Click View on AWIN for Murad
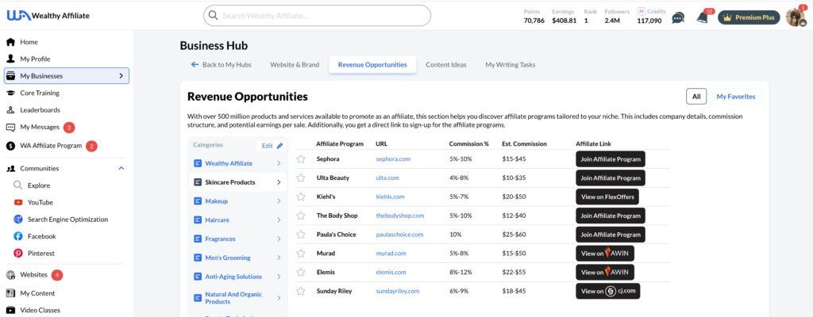Image resolution: width=813 pixels, height=317 pixels. point(605,254)
